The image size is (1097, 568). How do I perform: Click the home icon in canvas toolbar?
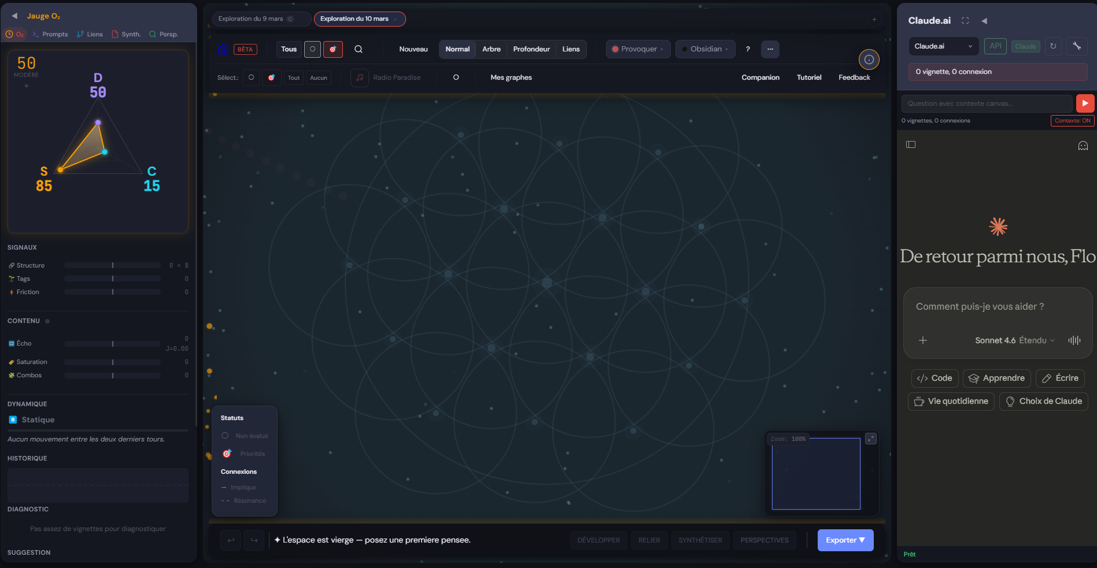223,49
